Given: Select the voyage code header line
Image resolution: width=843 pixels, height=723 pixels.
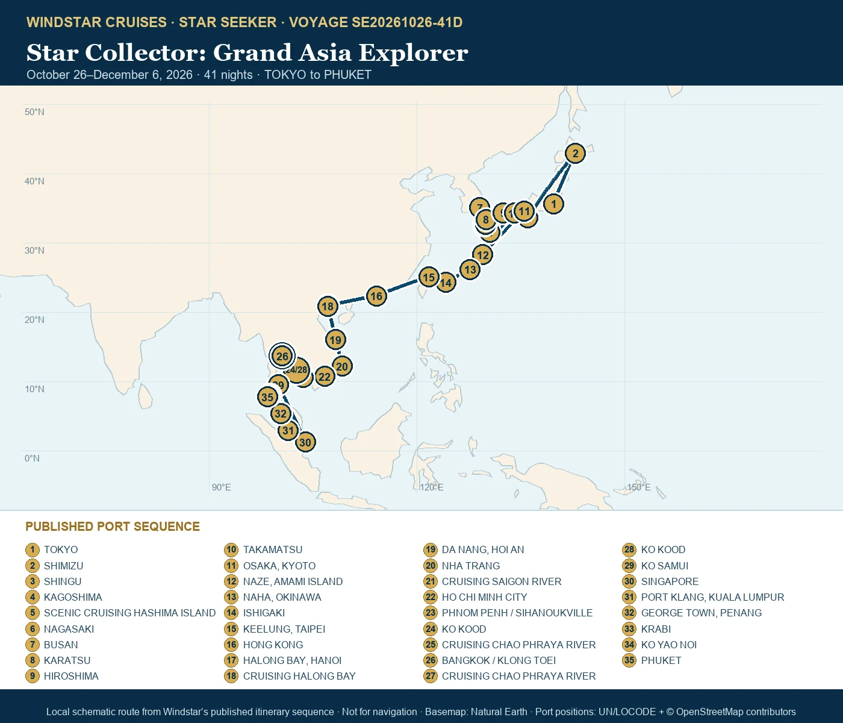Looking at the screenshot, I should tap(244, 22).
